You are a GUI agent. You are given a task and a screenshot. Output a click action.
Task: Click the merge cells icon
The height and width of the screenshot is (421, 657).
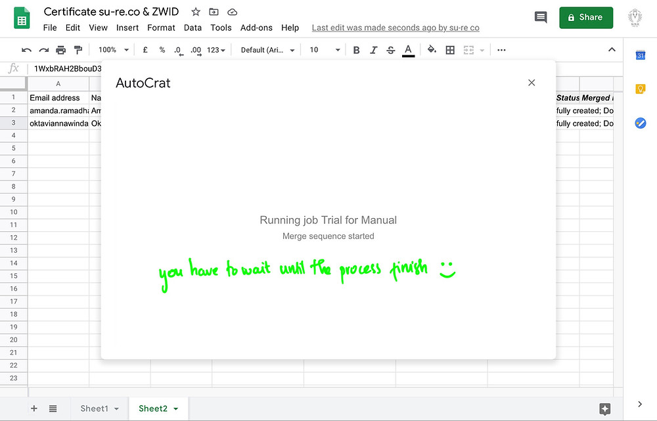pos(468,51)
